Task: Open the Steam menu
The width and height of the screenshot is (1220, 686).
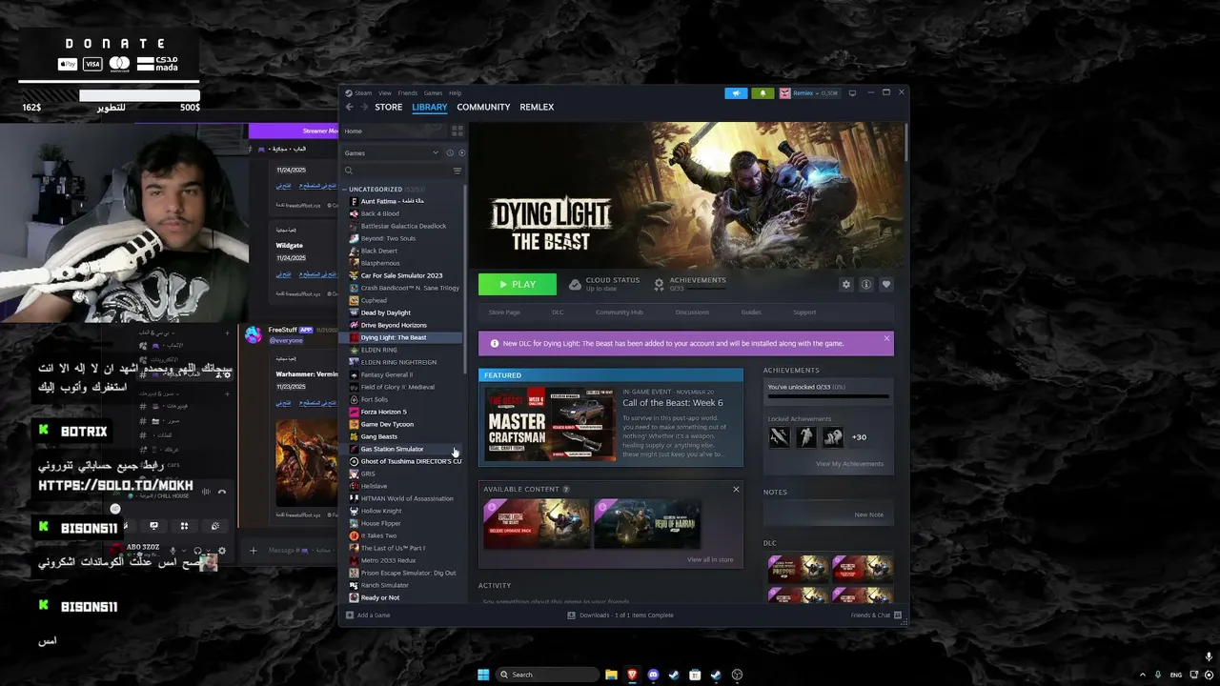Action: 362,92
